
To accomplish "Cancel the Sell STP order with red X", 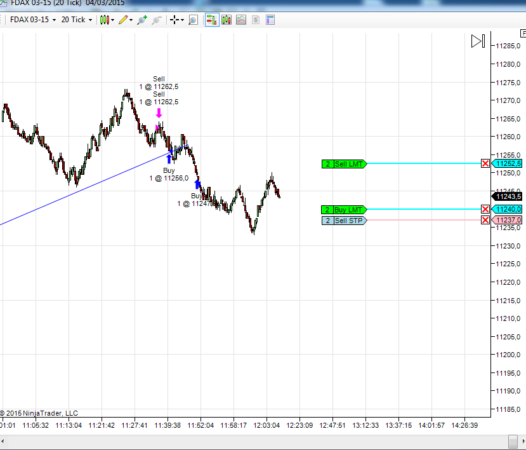I will [x=485, y=220].
